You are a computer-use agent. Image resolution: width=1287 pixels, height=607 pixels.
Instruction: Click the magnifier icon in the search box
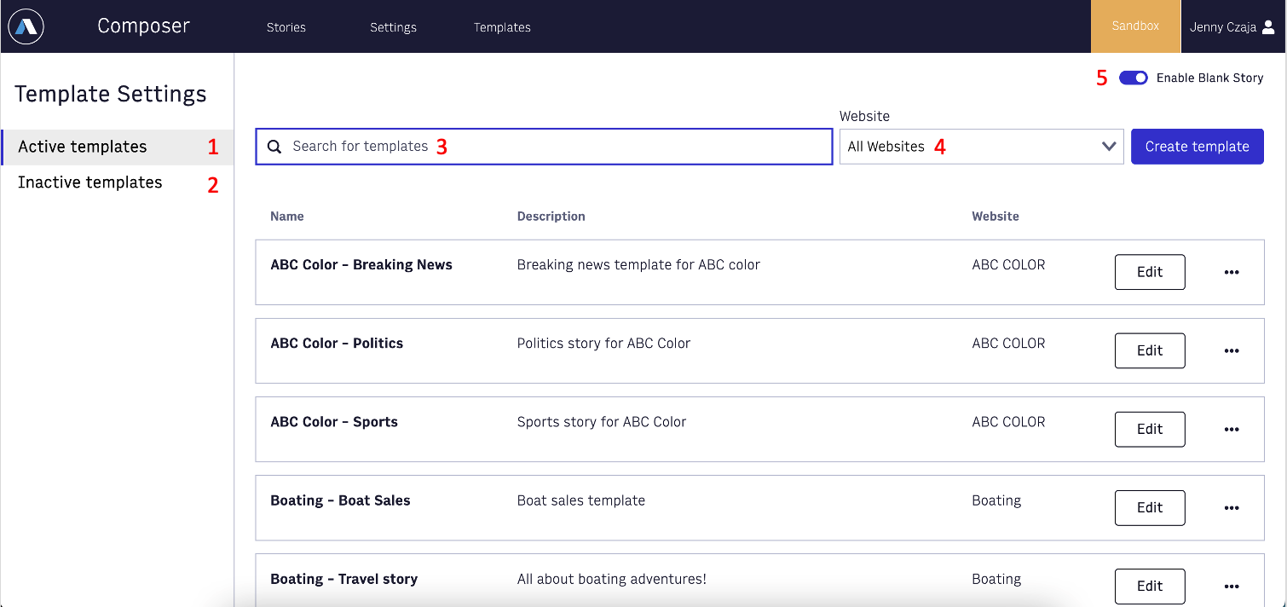click(x=274, y=147)
